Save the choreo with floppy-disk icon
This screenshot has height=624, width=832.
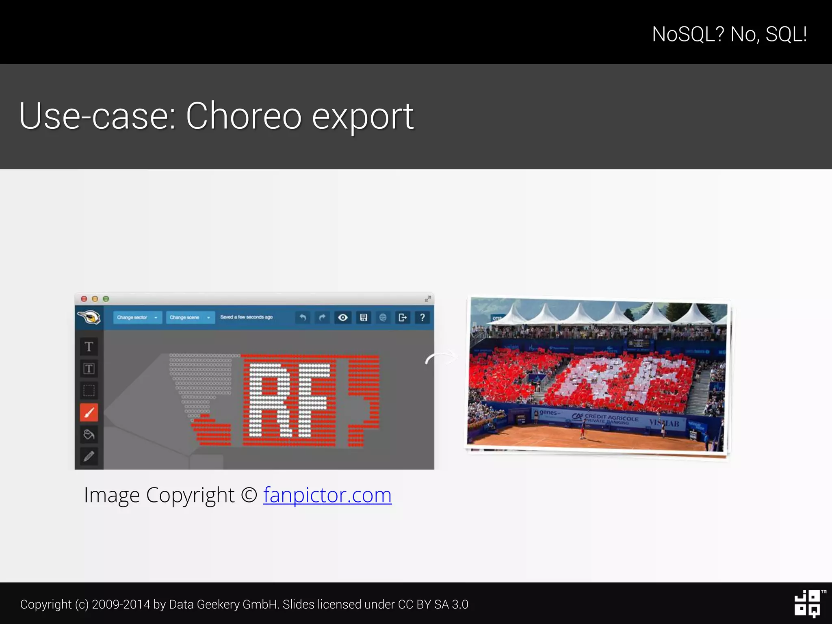364,317
